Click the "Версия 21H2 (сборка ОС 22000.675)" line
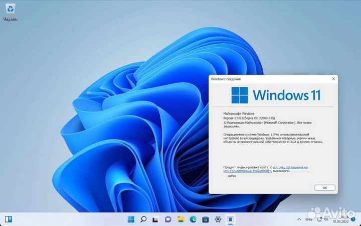The width and height of the screenshot is (361, 226). [x=249, y=118]
